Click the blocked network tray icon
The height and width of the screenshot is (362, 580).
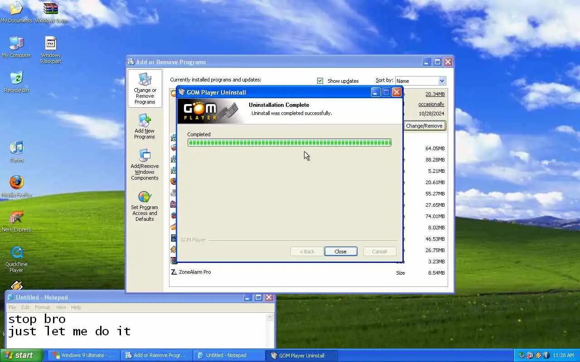(530, 355)
